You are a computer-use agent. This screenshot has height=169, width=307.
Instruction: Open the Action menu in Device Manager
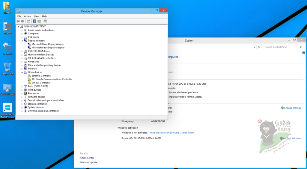coord(27,16)
